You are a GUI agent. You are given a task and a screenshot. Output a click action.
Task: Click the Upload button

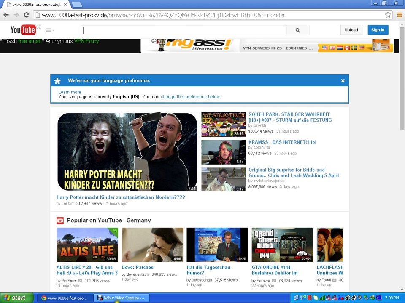coord(351,30)
